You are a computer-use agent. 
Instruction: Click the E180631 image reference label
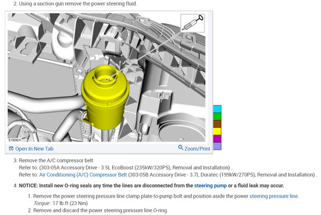point(15,140)
